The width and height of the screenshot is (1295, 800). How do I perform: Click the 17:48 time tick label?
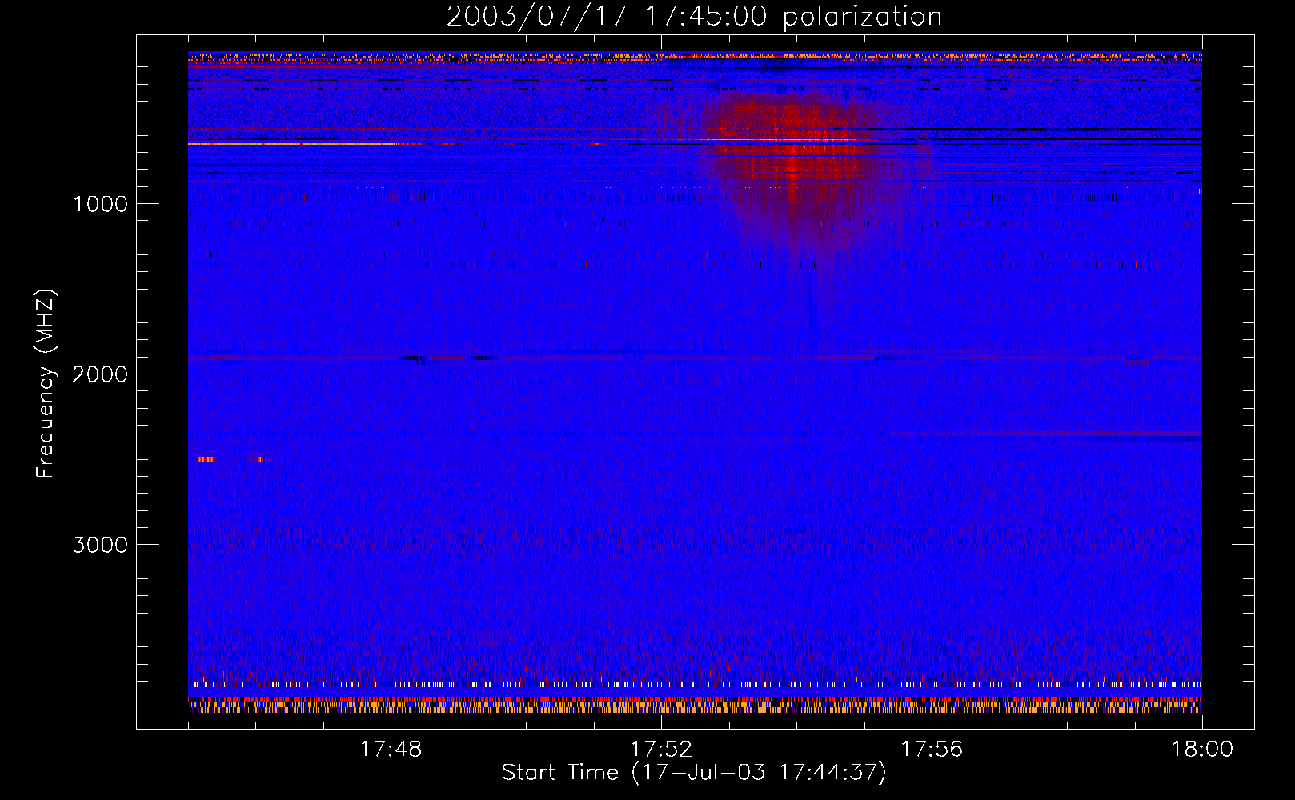click(391, 749)
